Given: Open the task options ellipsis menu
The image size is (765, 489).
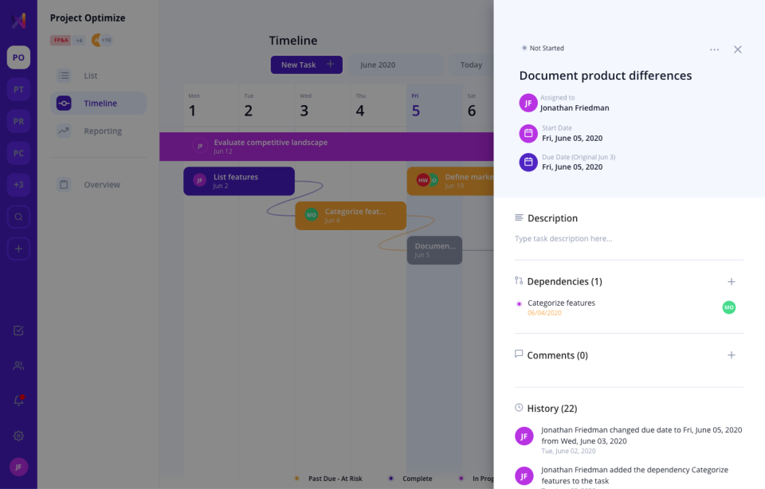Looking at the screenshot, I should 714,49.
